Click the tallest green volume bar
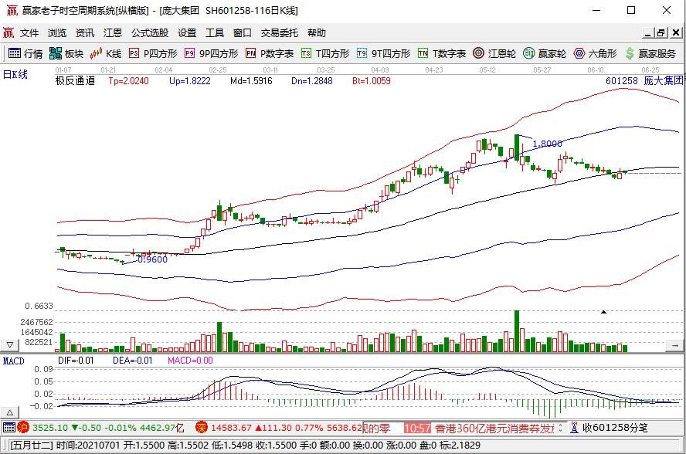 coord(517,331)
